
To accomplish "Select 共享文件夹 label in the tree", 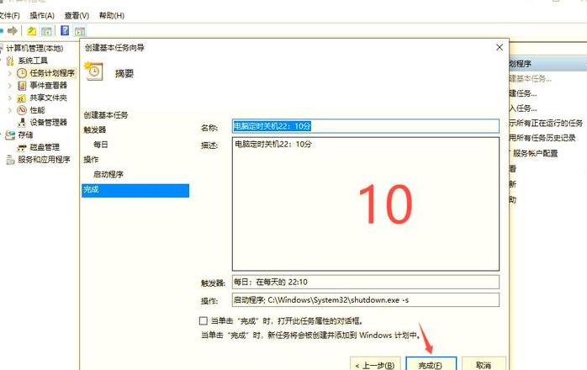I will (48, 98).
